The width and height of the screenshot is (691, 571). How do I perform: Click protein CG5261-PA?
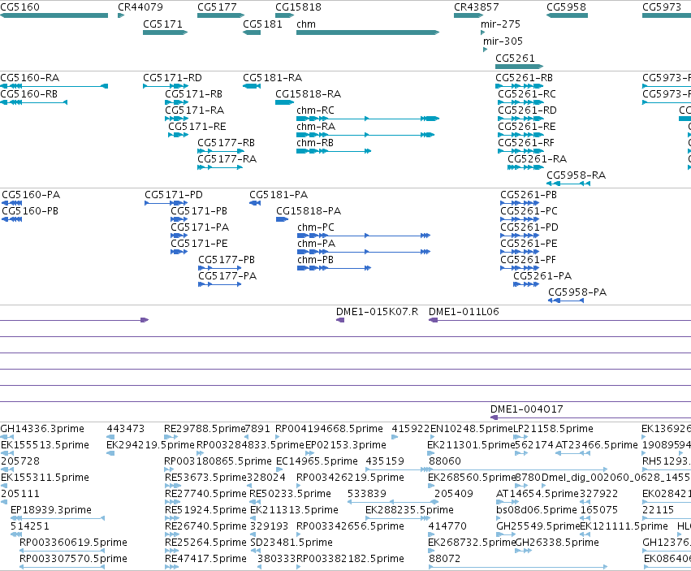click(542, 276)
